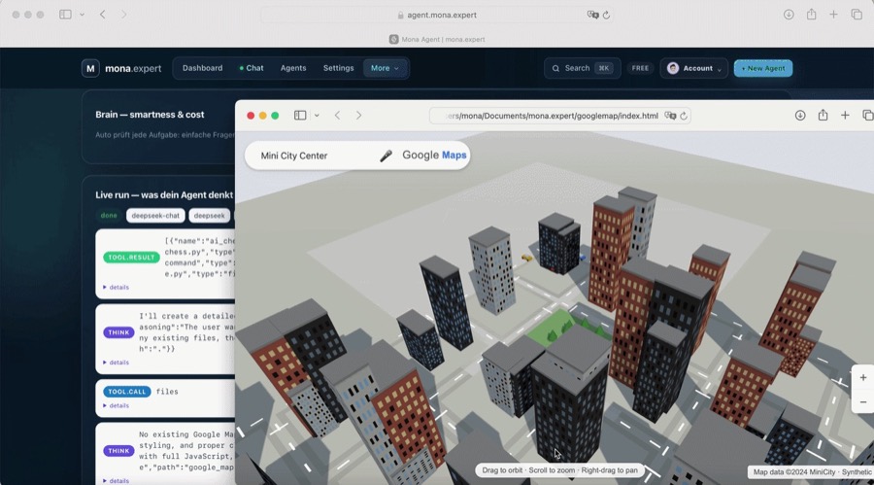Click the Search field in mona.expert header

click(x=582, y=68)
